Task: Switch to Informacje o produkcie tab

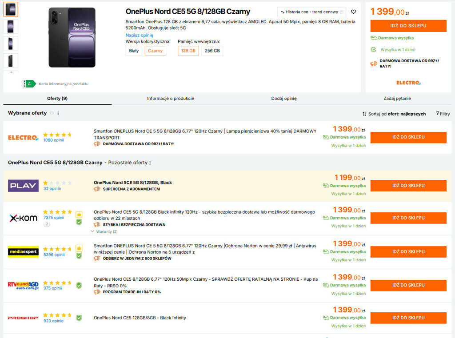Action: tap(171, 99)
